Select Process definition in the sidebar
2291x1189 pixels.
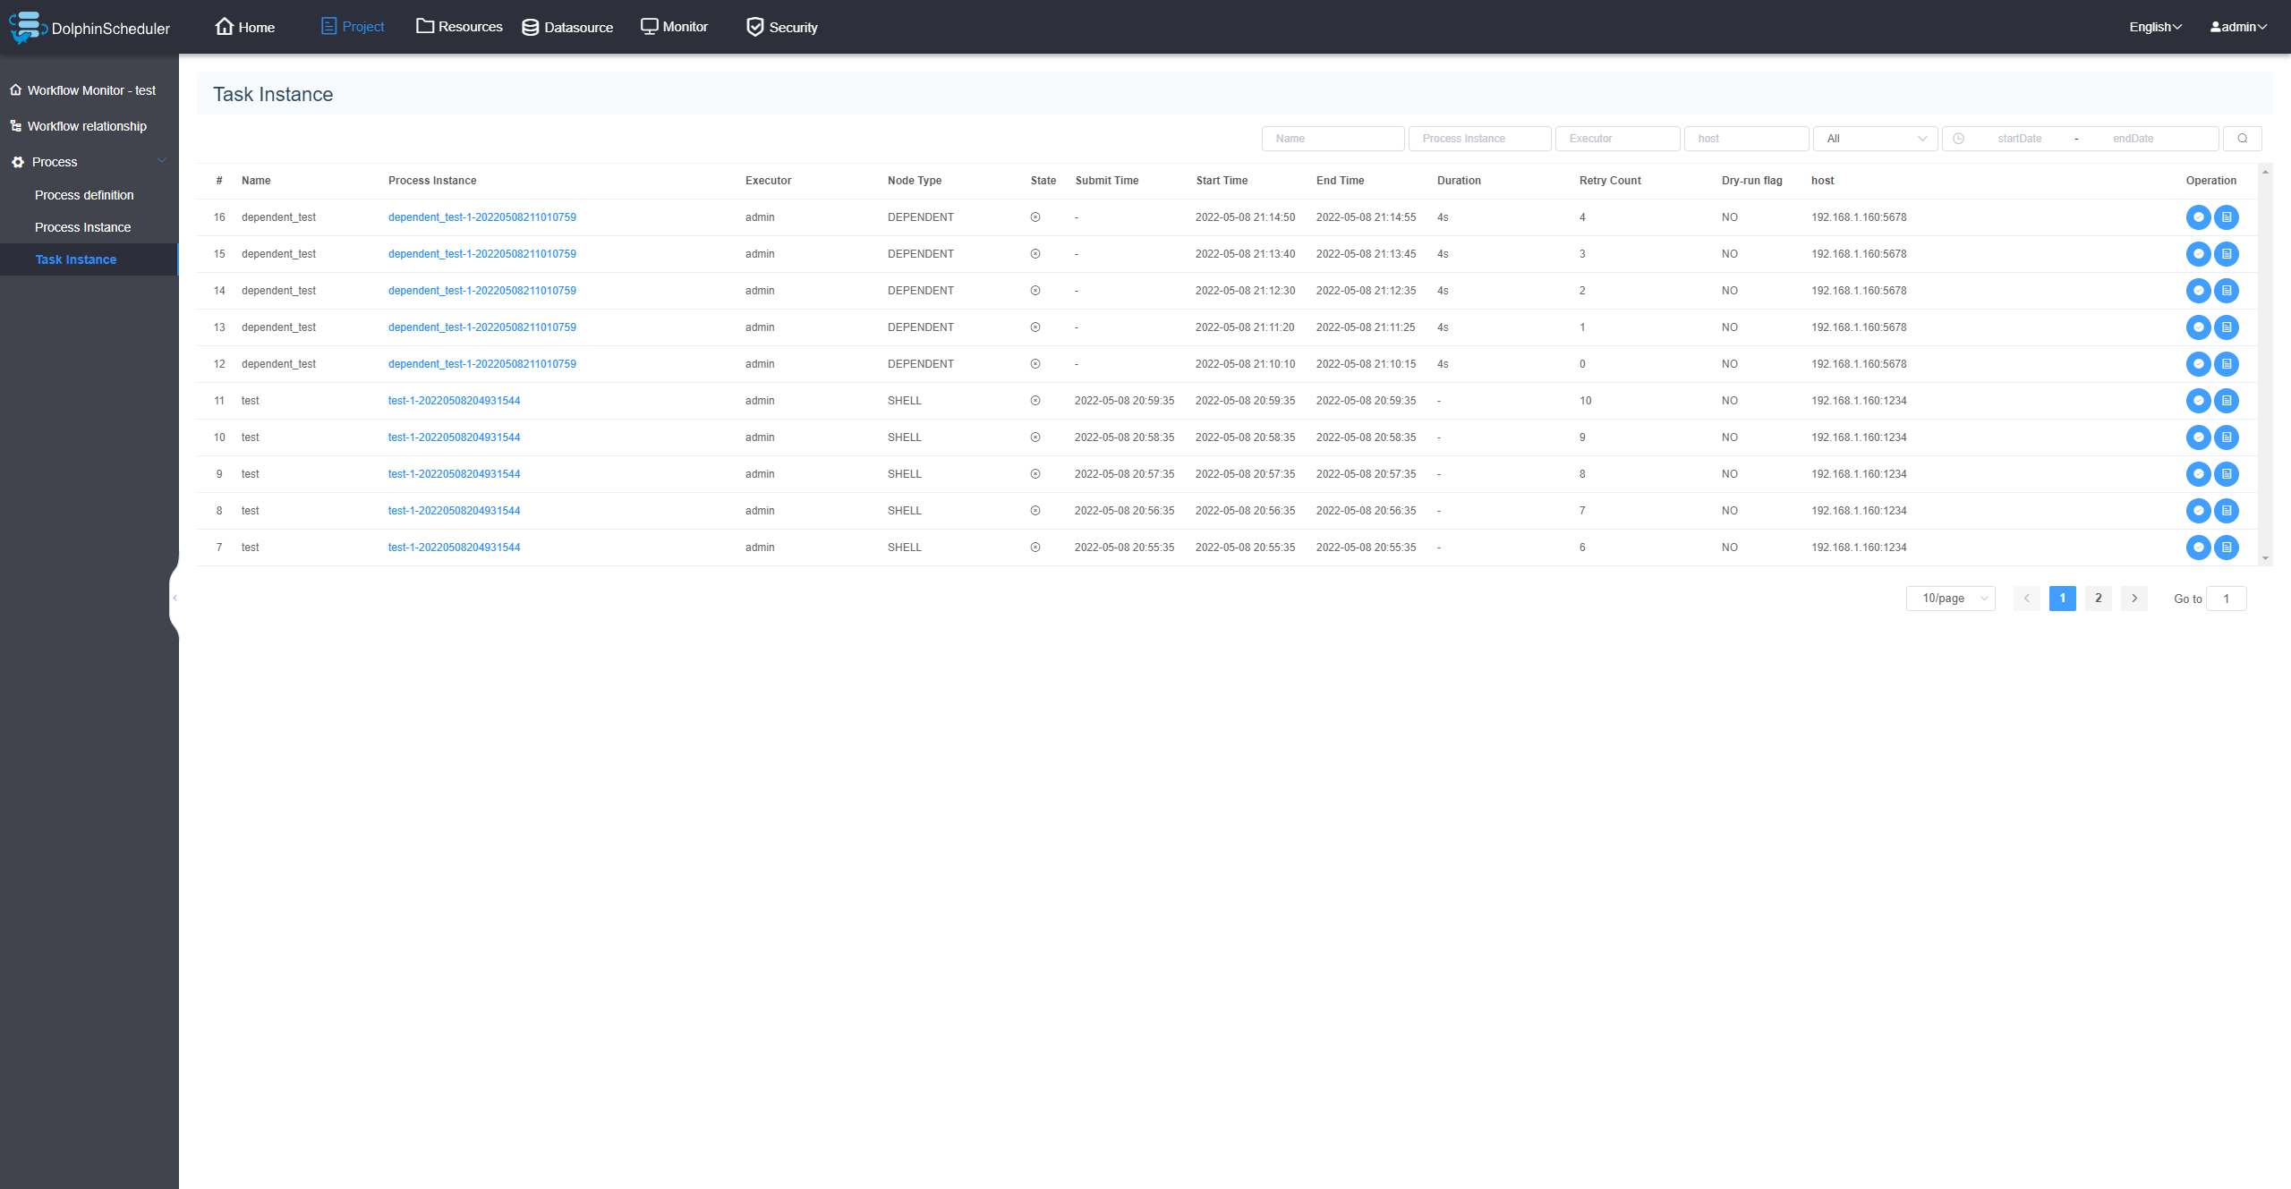pos(84,195)
